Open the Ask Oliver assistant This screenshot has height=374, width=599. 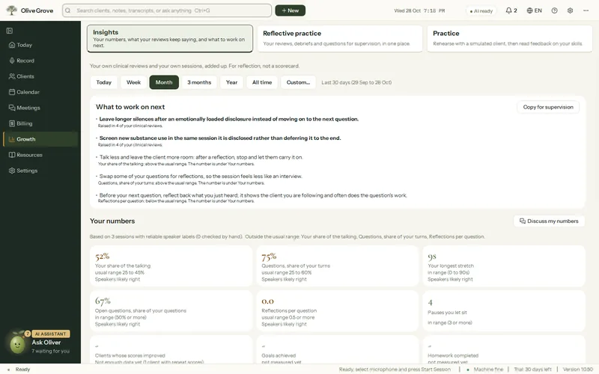pyautogui.click(x=46, y=343)
